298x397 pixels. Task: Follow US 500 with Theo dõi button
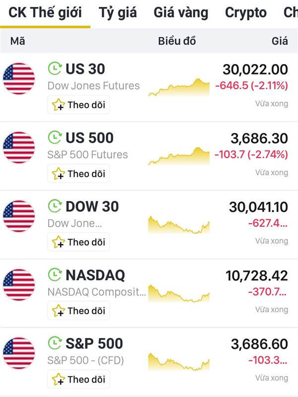point(78,173)
